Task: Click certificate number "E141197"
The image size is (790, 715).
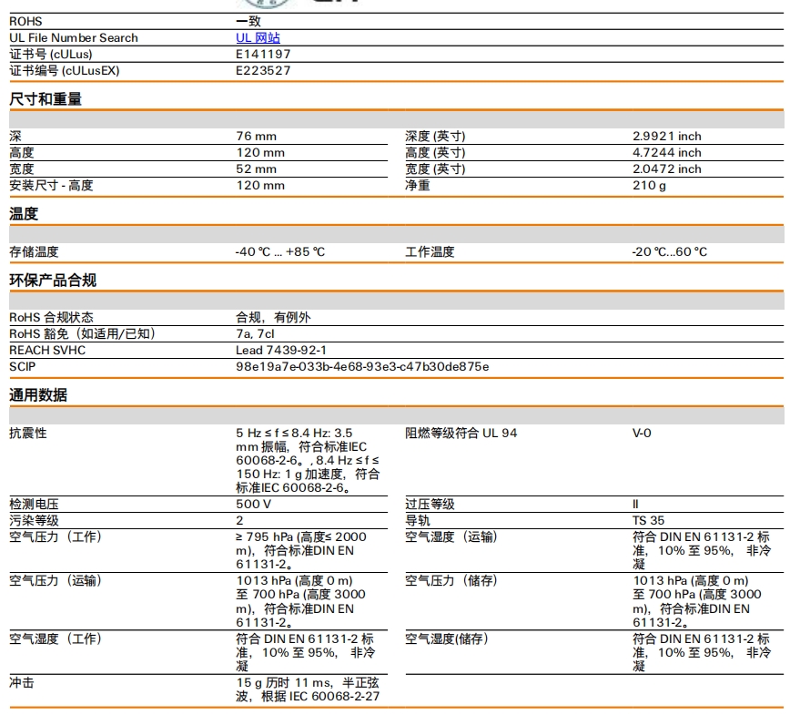Action: coord(263,54)
